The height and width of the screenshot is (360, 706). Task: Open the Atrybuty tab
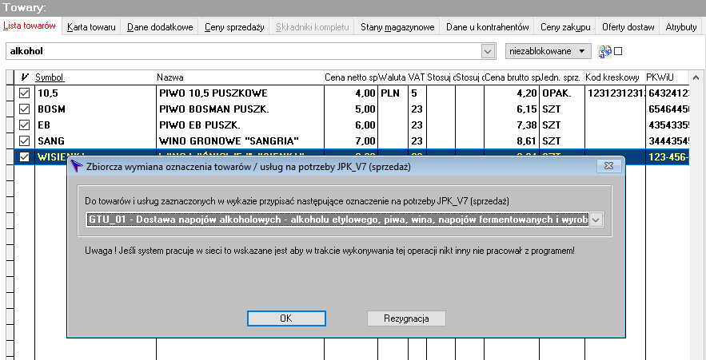pos(681,27)
